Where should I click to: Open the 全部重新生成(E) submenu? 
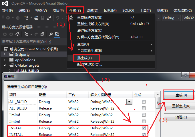click(111, 51)
